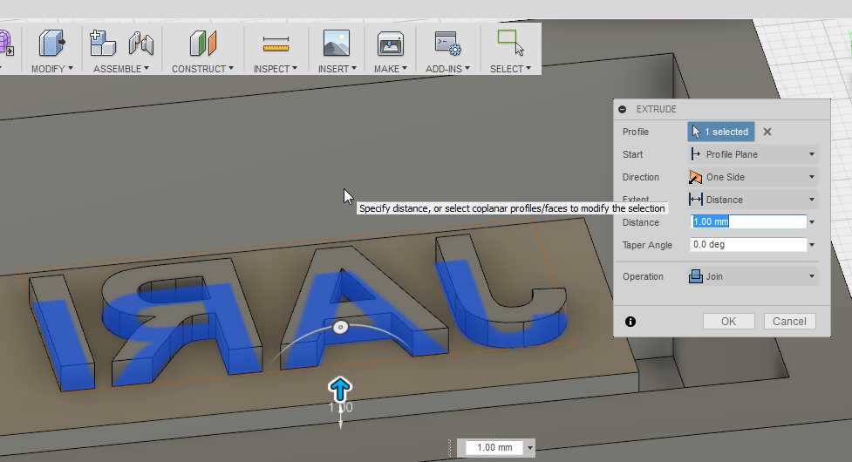Click the '1 selected' profile button
The height and width of the screenshot is (462, 852).
pos(721,132)
